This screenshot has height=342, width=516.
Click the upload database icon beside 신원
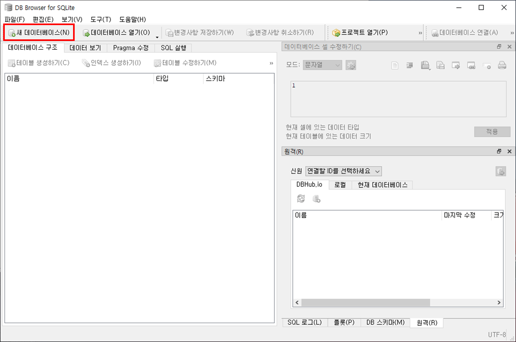coord(501,171)
